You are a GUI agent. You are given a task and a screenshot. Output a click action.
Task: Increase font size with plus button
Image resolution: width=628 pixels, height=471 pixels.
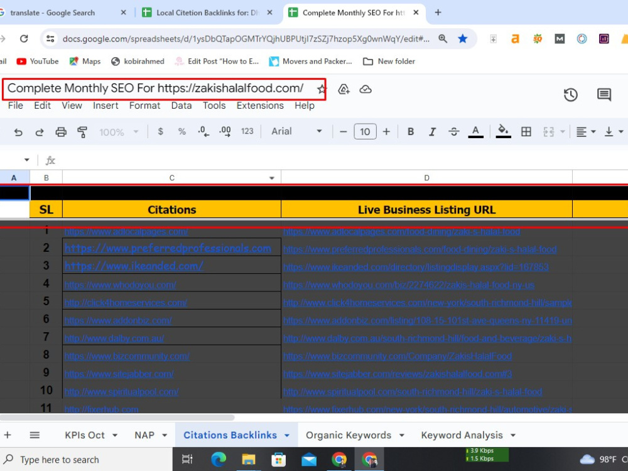click(386, 131)
